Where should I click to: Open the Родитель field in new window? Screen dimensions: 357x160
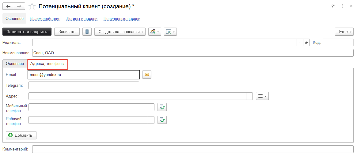306,43
